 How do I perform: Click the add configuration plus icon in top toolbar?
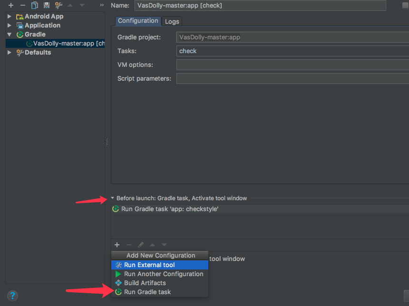[10, 5]
